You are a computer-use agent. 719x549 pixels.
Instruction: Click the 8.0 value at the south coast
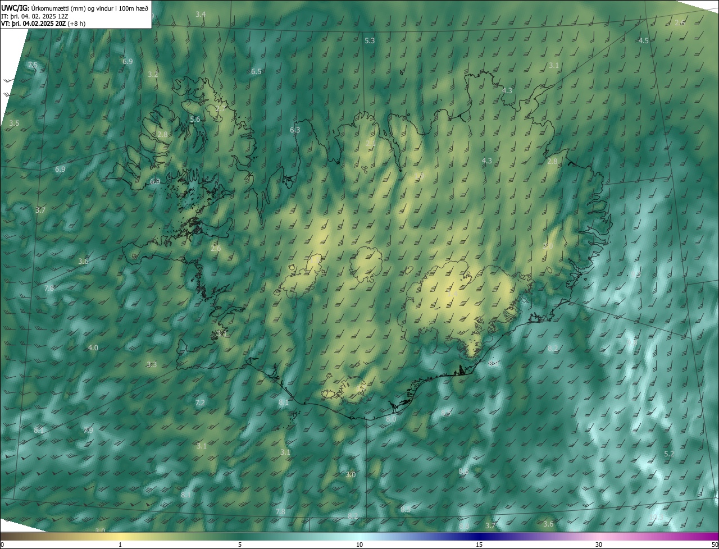391,419
